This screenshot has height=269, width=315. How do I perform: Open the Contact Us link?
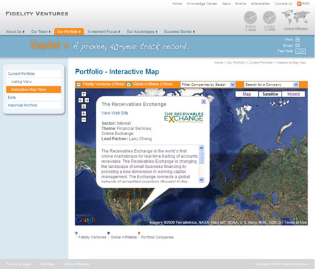click(284, 4)
